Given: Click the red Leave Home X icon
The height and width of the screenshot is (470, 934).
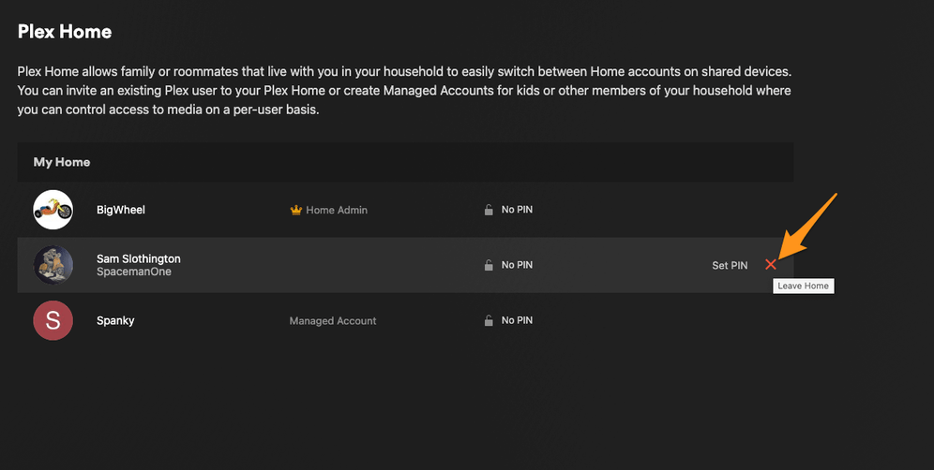Looking at the screenshot, I should coord(771,265).
